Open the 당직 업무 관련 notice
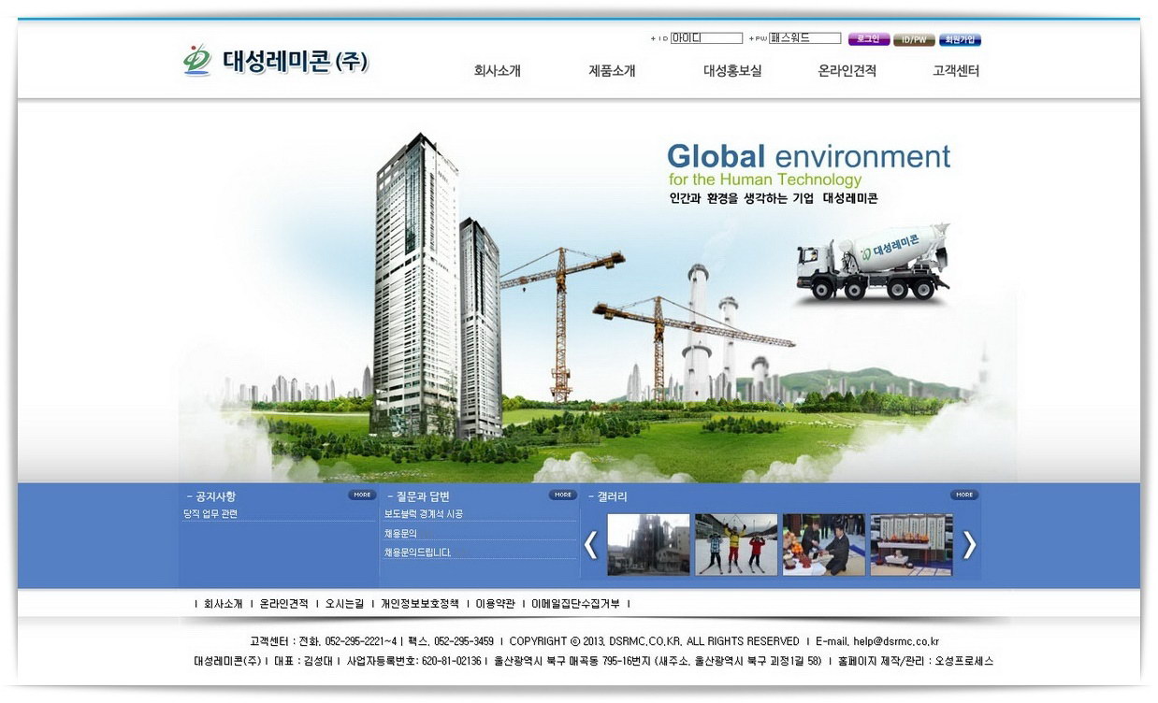Screen dimensions: 1158x703 coord(210,514)
